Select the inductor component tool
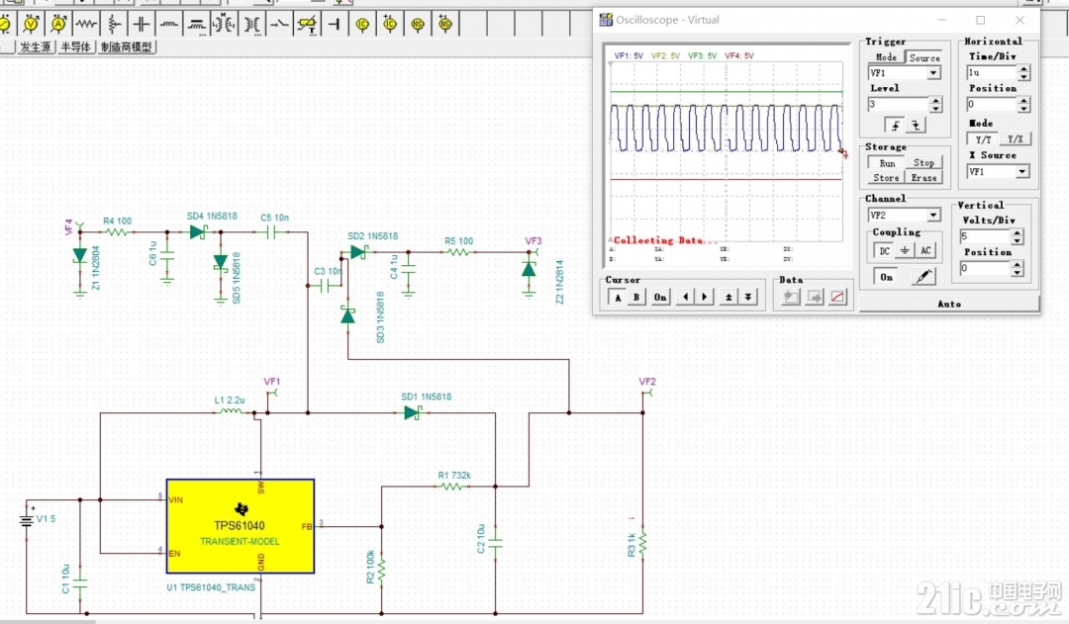The image size is (1069, 624). click(x=169, y=25)
